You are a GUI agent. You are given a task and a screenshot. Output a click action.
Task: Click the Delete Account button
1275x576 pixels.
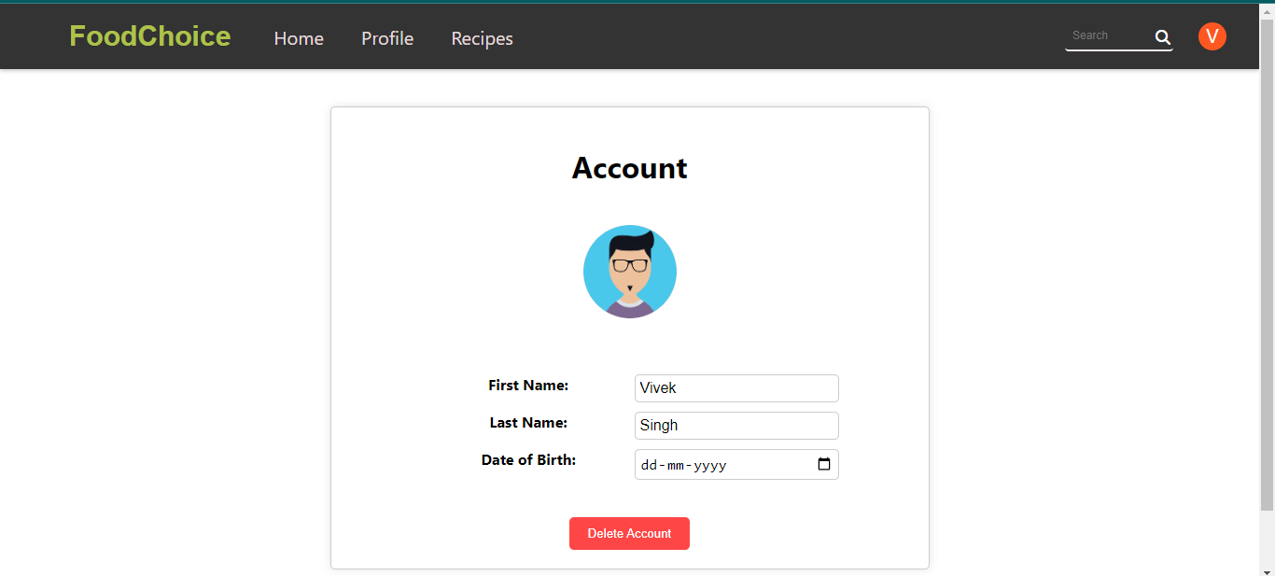629,533
